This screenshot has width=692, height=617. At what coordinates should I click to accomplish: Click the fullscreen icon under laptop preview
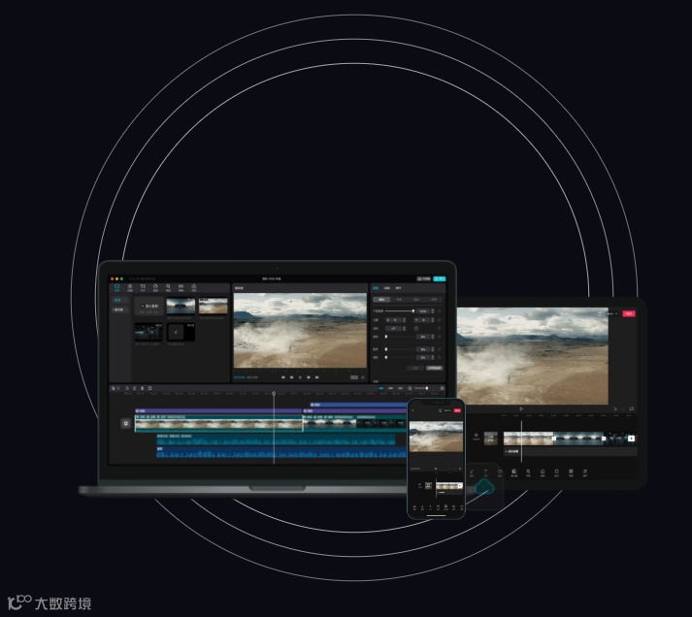pos(363,377)
